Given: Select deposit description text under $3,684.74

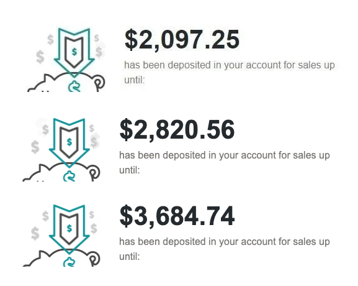Looking at the screenshot, I should [x=225, y=249].
